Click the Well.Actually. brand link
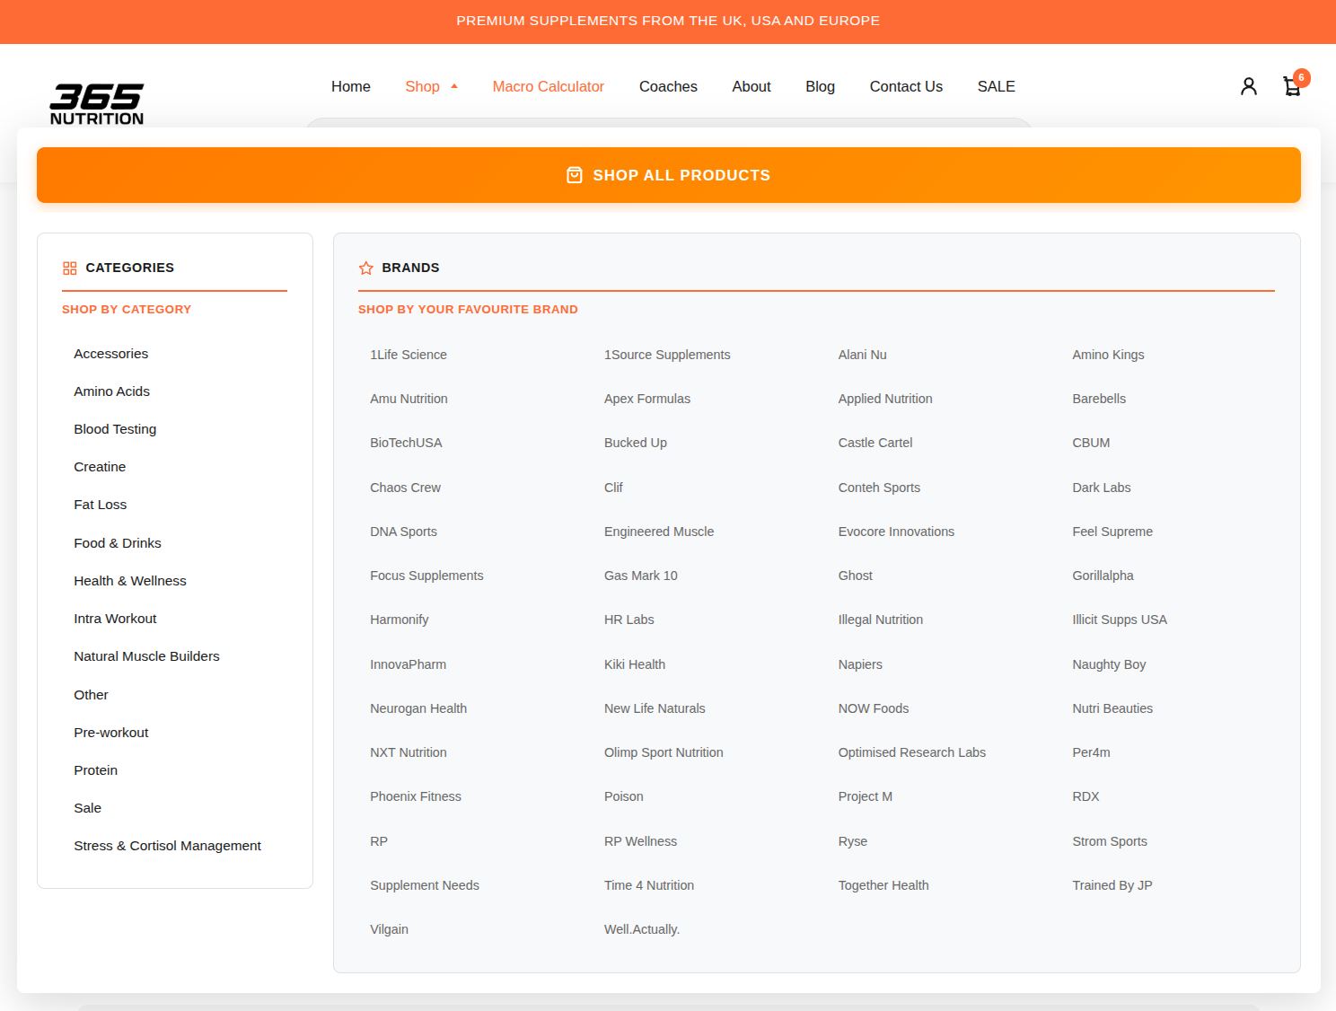 (x=642, y=929)
